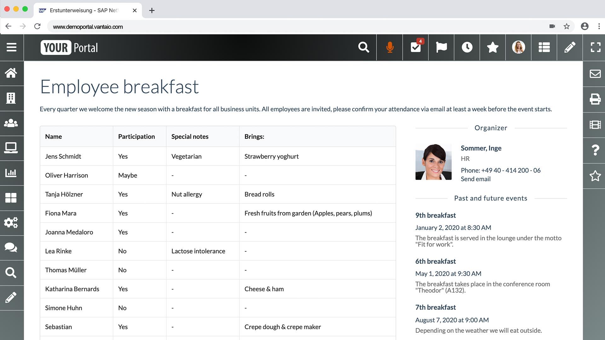Click the fullscreen expand icon
Viewport: 605px width, 340px height.
click(x=595, y=47)
